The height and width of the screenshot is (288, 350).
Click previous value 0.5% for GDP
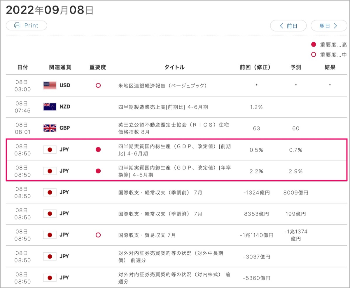pyautogui.click(x=256, y=150)
